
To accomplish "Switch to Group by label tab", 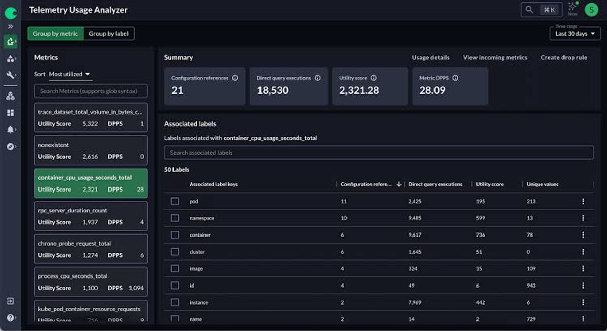I will tap(109, 34).
